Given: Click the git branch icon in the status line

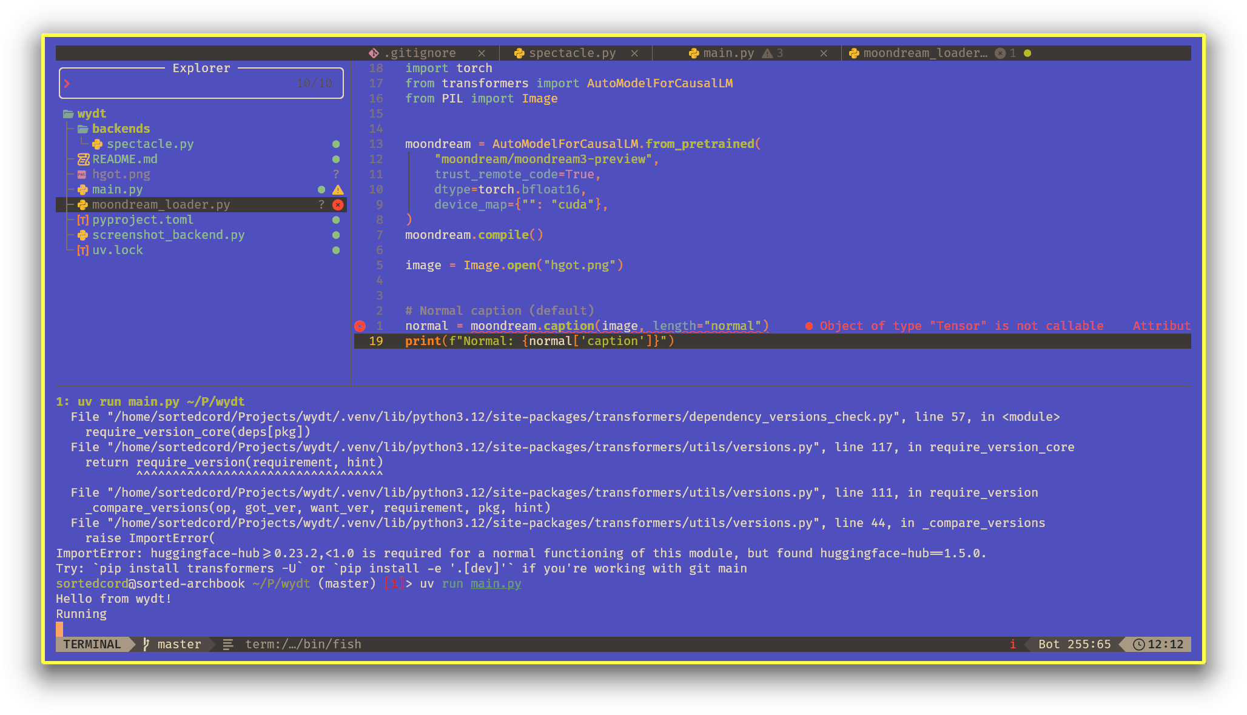Looking at the screenshot, I should pyautogui.click(x=146, y=644).
